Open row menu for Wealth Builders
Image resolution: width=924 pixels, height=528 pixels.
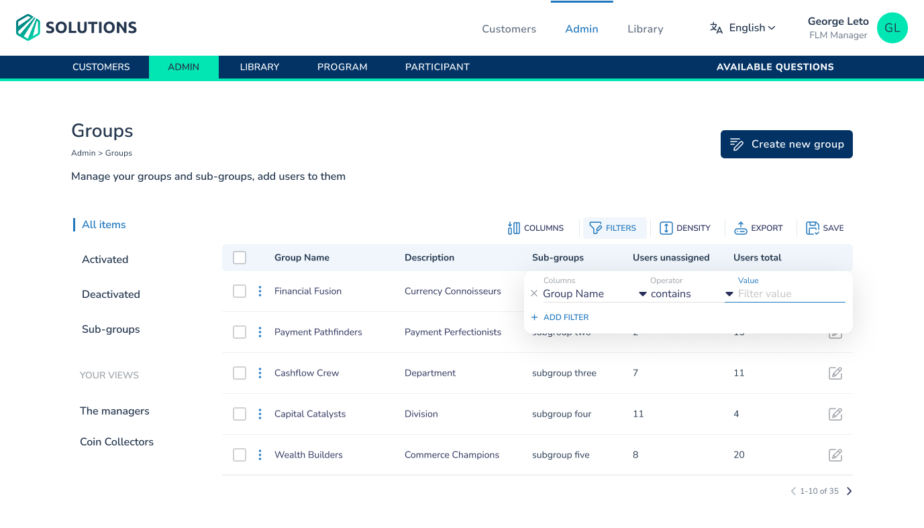click(260, 455)
